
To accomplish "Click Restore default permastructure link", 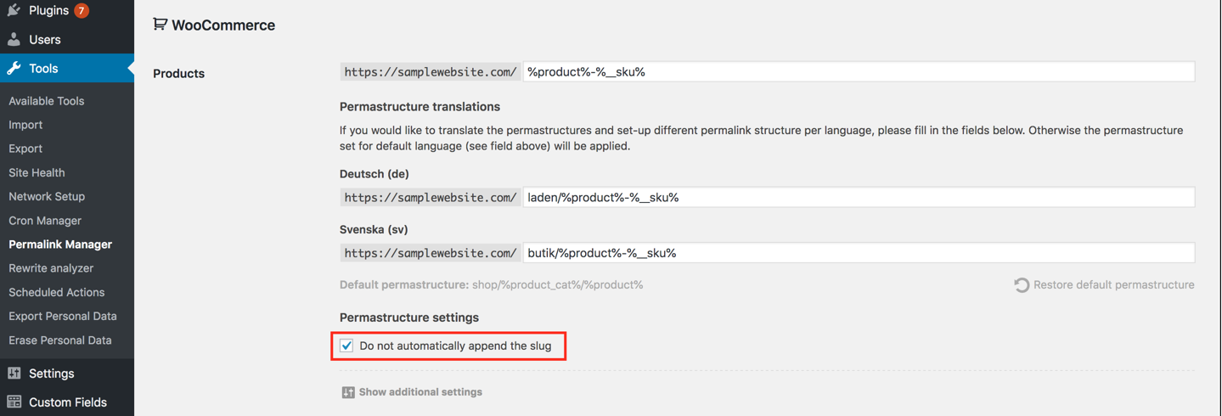I will tap(1113, 285).
